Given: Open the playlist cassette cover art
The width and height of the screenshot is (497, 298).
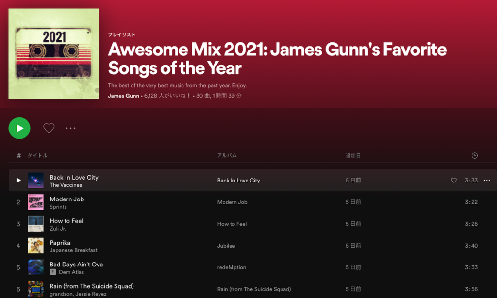Looking at the screenshot, I should pos(53,53).
